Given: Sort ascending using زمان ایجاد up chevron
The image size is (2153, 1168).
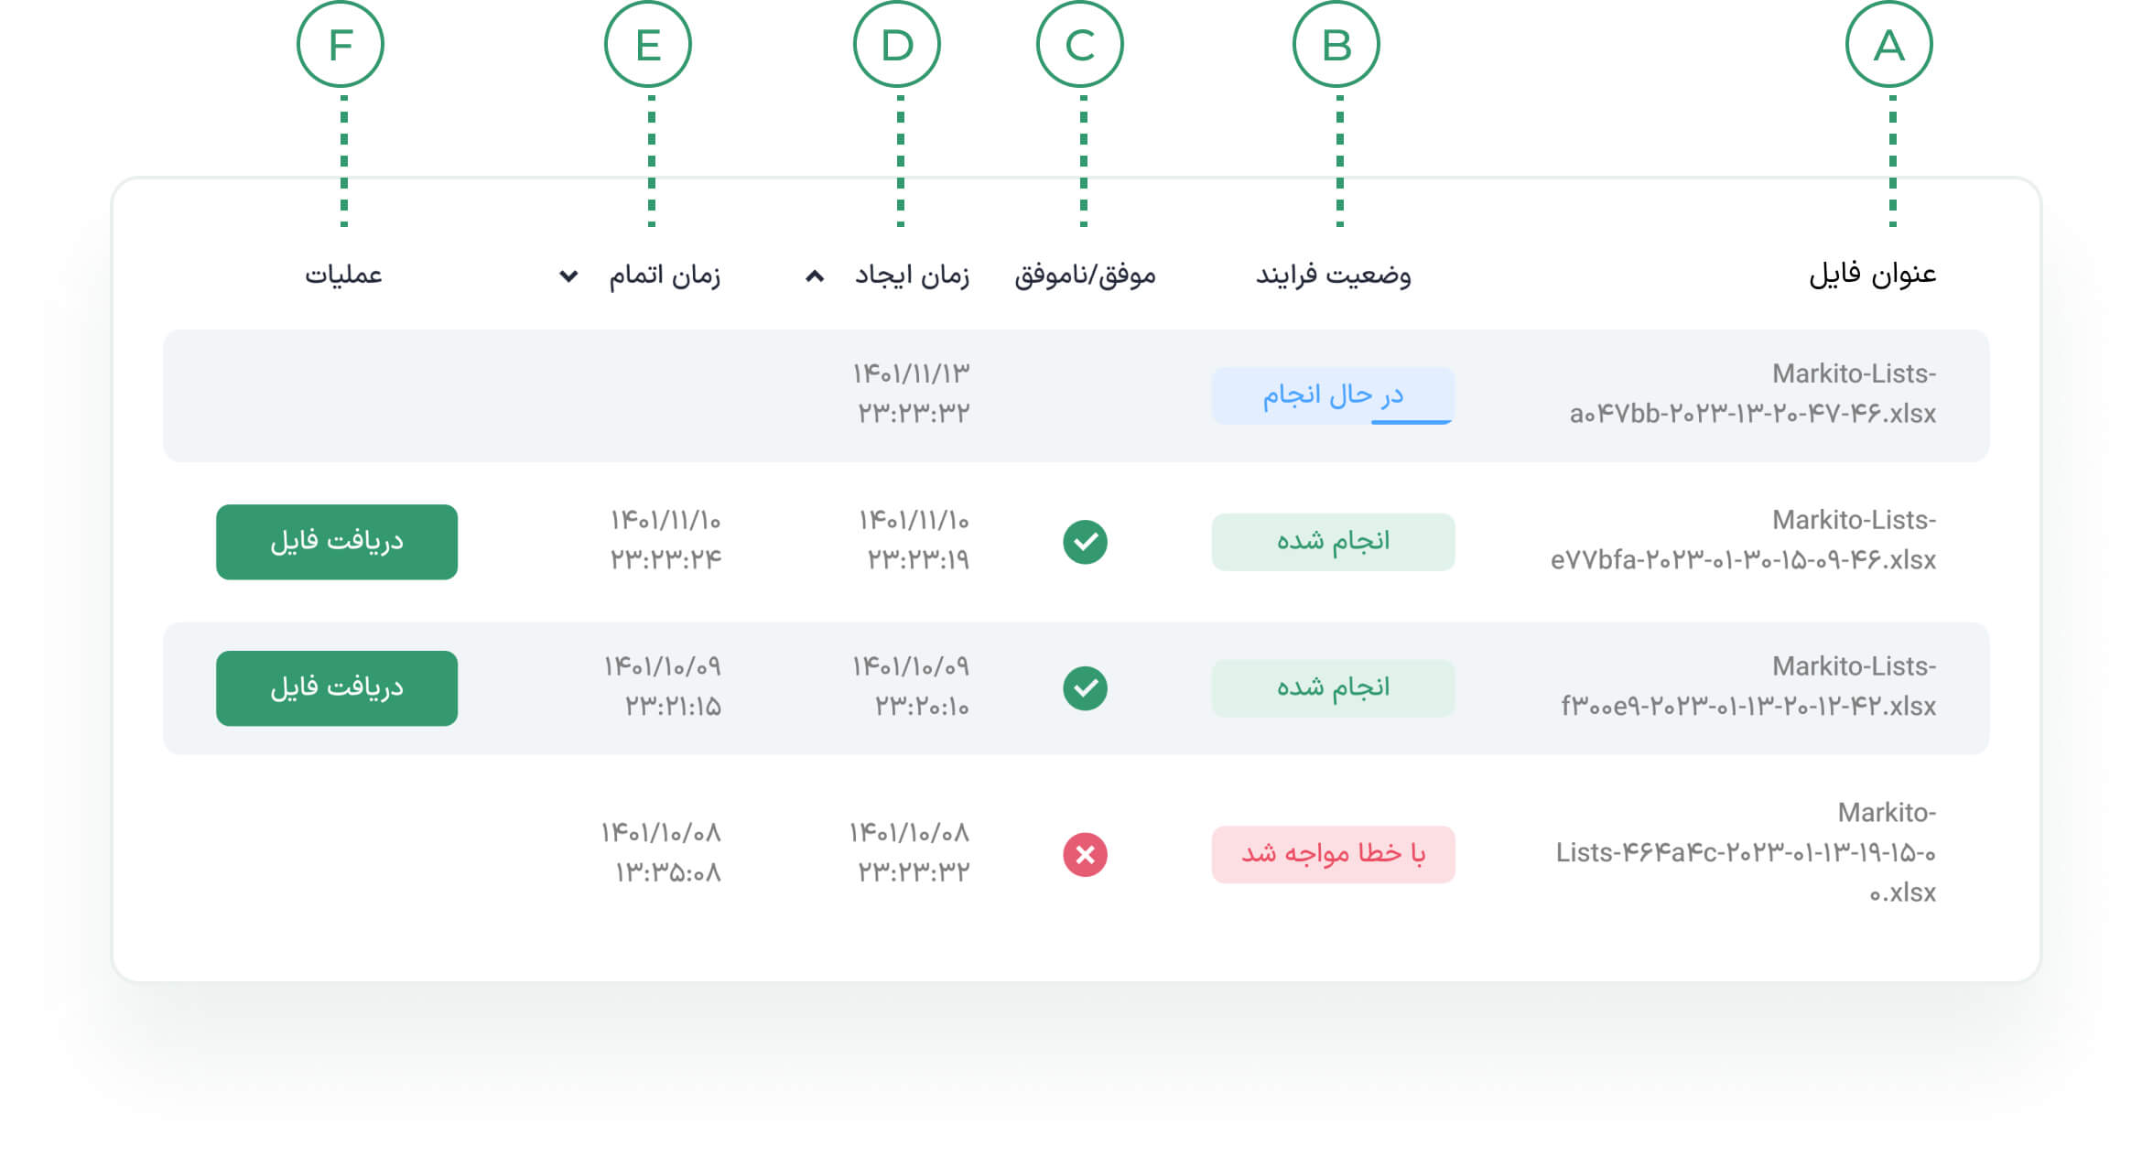Looking at the screenshot, I should [814, 276].
